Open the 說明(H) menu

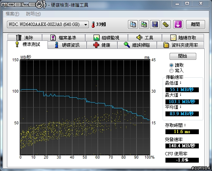(x=33, y=14)
